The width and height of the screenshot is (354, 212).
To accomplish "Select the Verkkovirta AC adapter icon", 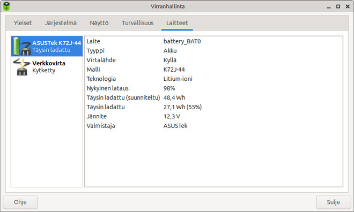I will 21,67.
